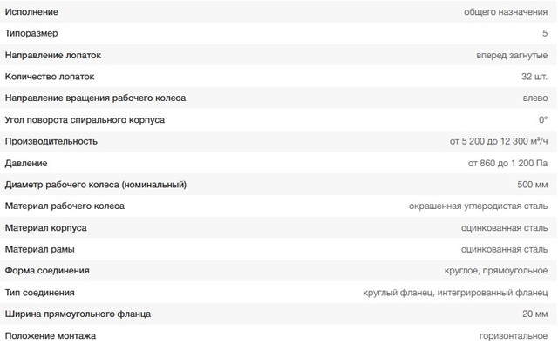Click the 'Количество лопаток' label
This screenshot has height=351, width=558.
click(x=50, y=77)
